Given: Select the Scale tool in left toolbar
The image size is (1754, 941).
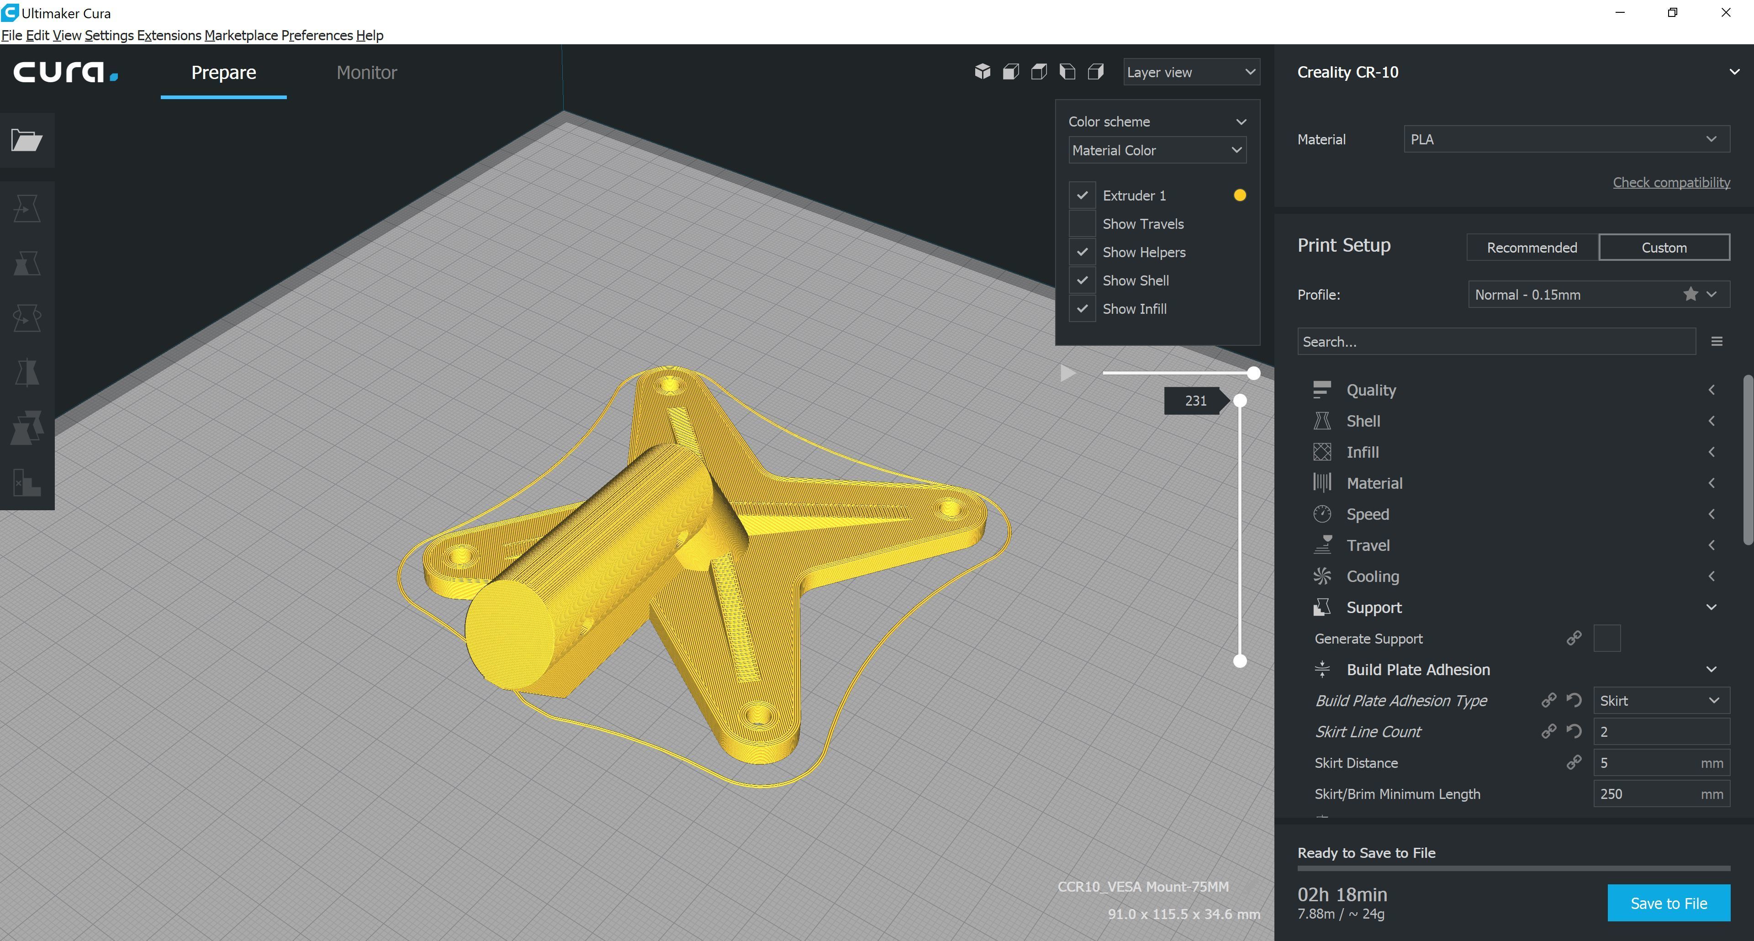Looking at the screenshot, I should [26, 263].
